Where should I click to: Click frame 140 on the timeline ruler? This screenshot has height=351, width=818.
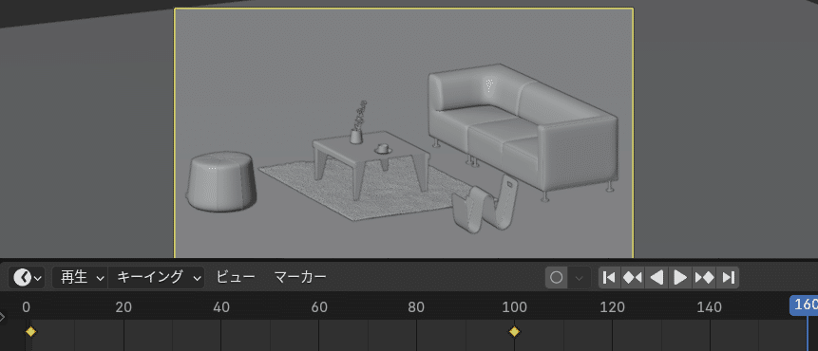click(710, 306)
